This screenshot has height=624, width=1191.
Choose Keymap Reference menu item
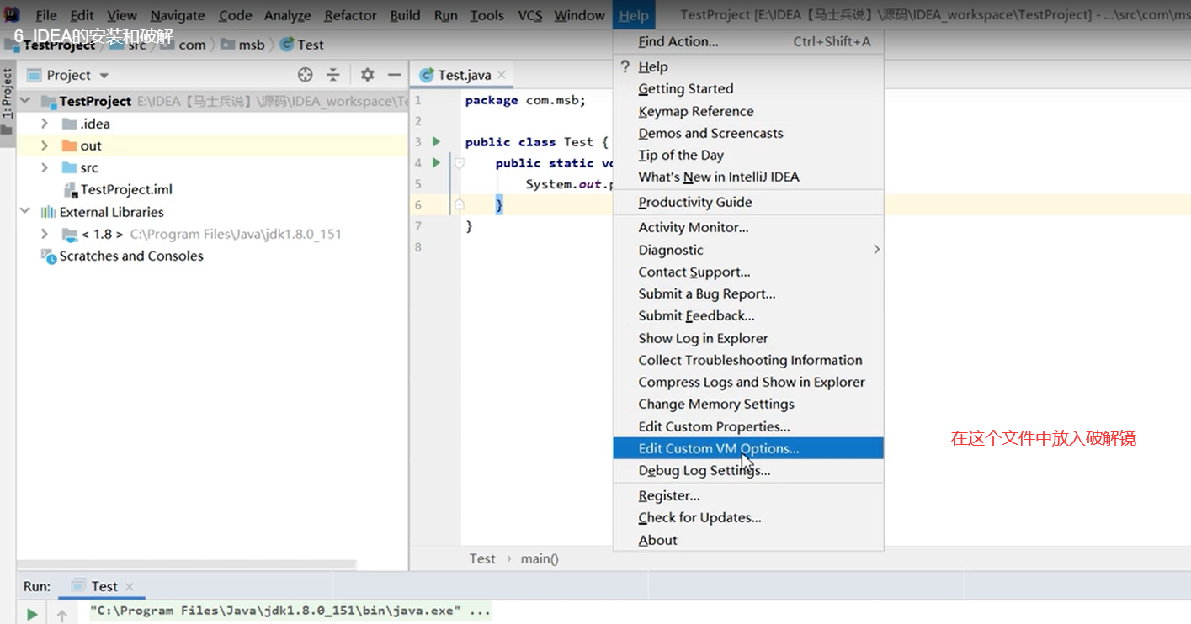pyautogui.click(x=748, y=111)
